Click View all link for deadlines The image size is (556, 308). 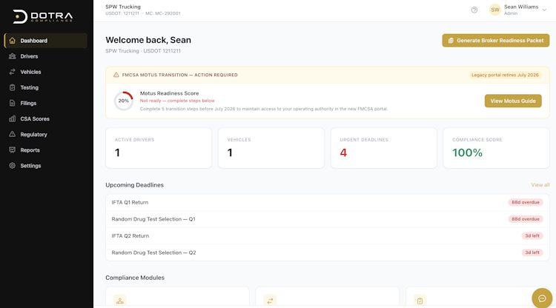[x=540, y=185]
